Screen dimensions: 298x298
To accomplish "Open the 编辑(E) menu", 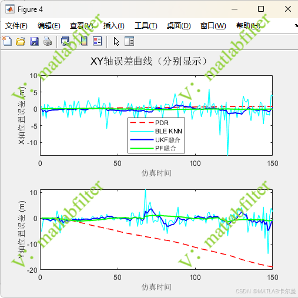I will [49, 26].
